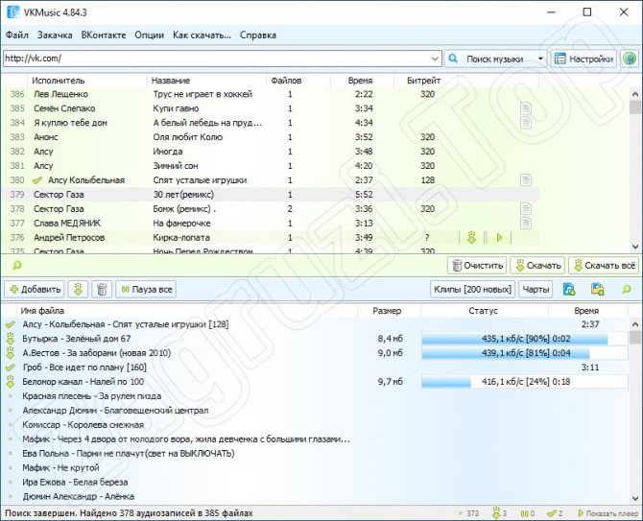Open lyrics icon in Я куплю тебе дом row
The image size is (643, 521).
(526, 123)
